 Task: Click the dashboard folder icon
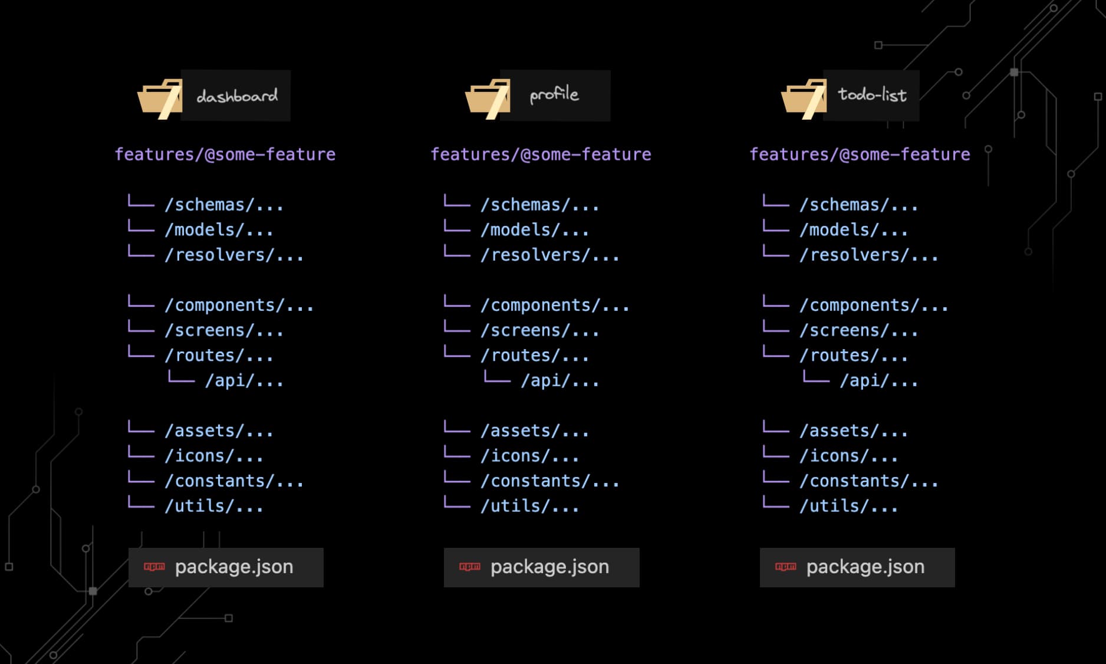159,99
